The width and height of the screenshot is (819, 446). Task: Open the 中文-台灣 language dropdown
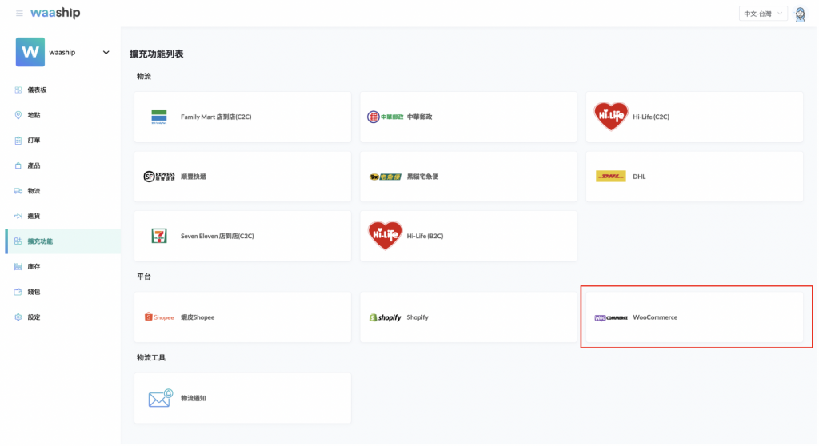pyautogui.click(x=763, y=14)
